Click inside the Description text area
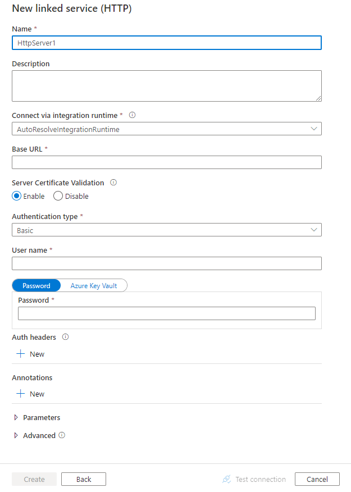 (166, 85)
